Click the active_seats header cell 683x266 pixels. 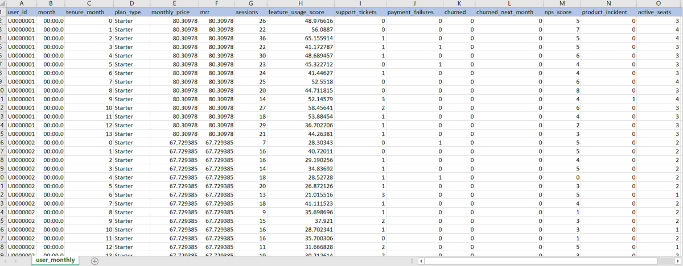tap(657, 12)
